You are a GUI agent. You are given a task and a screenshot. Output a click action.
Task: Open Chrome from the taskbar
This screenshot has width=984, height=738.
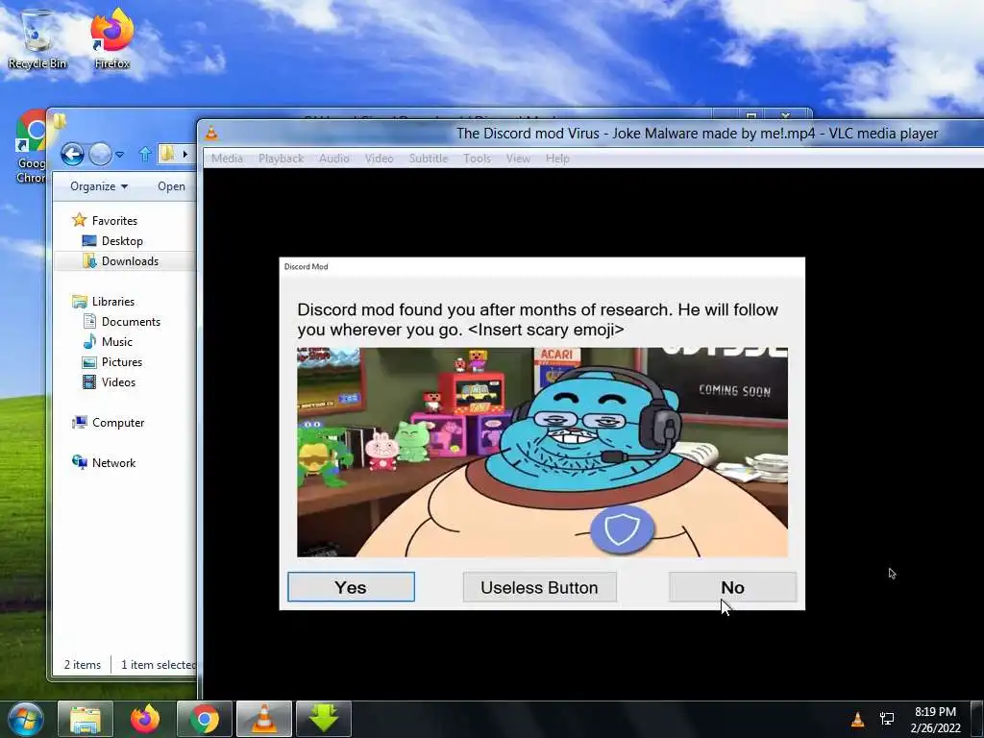(x=205, y=719)
